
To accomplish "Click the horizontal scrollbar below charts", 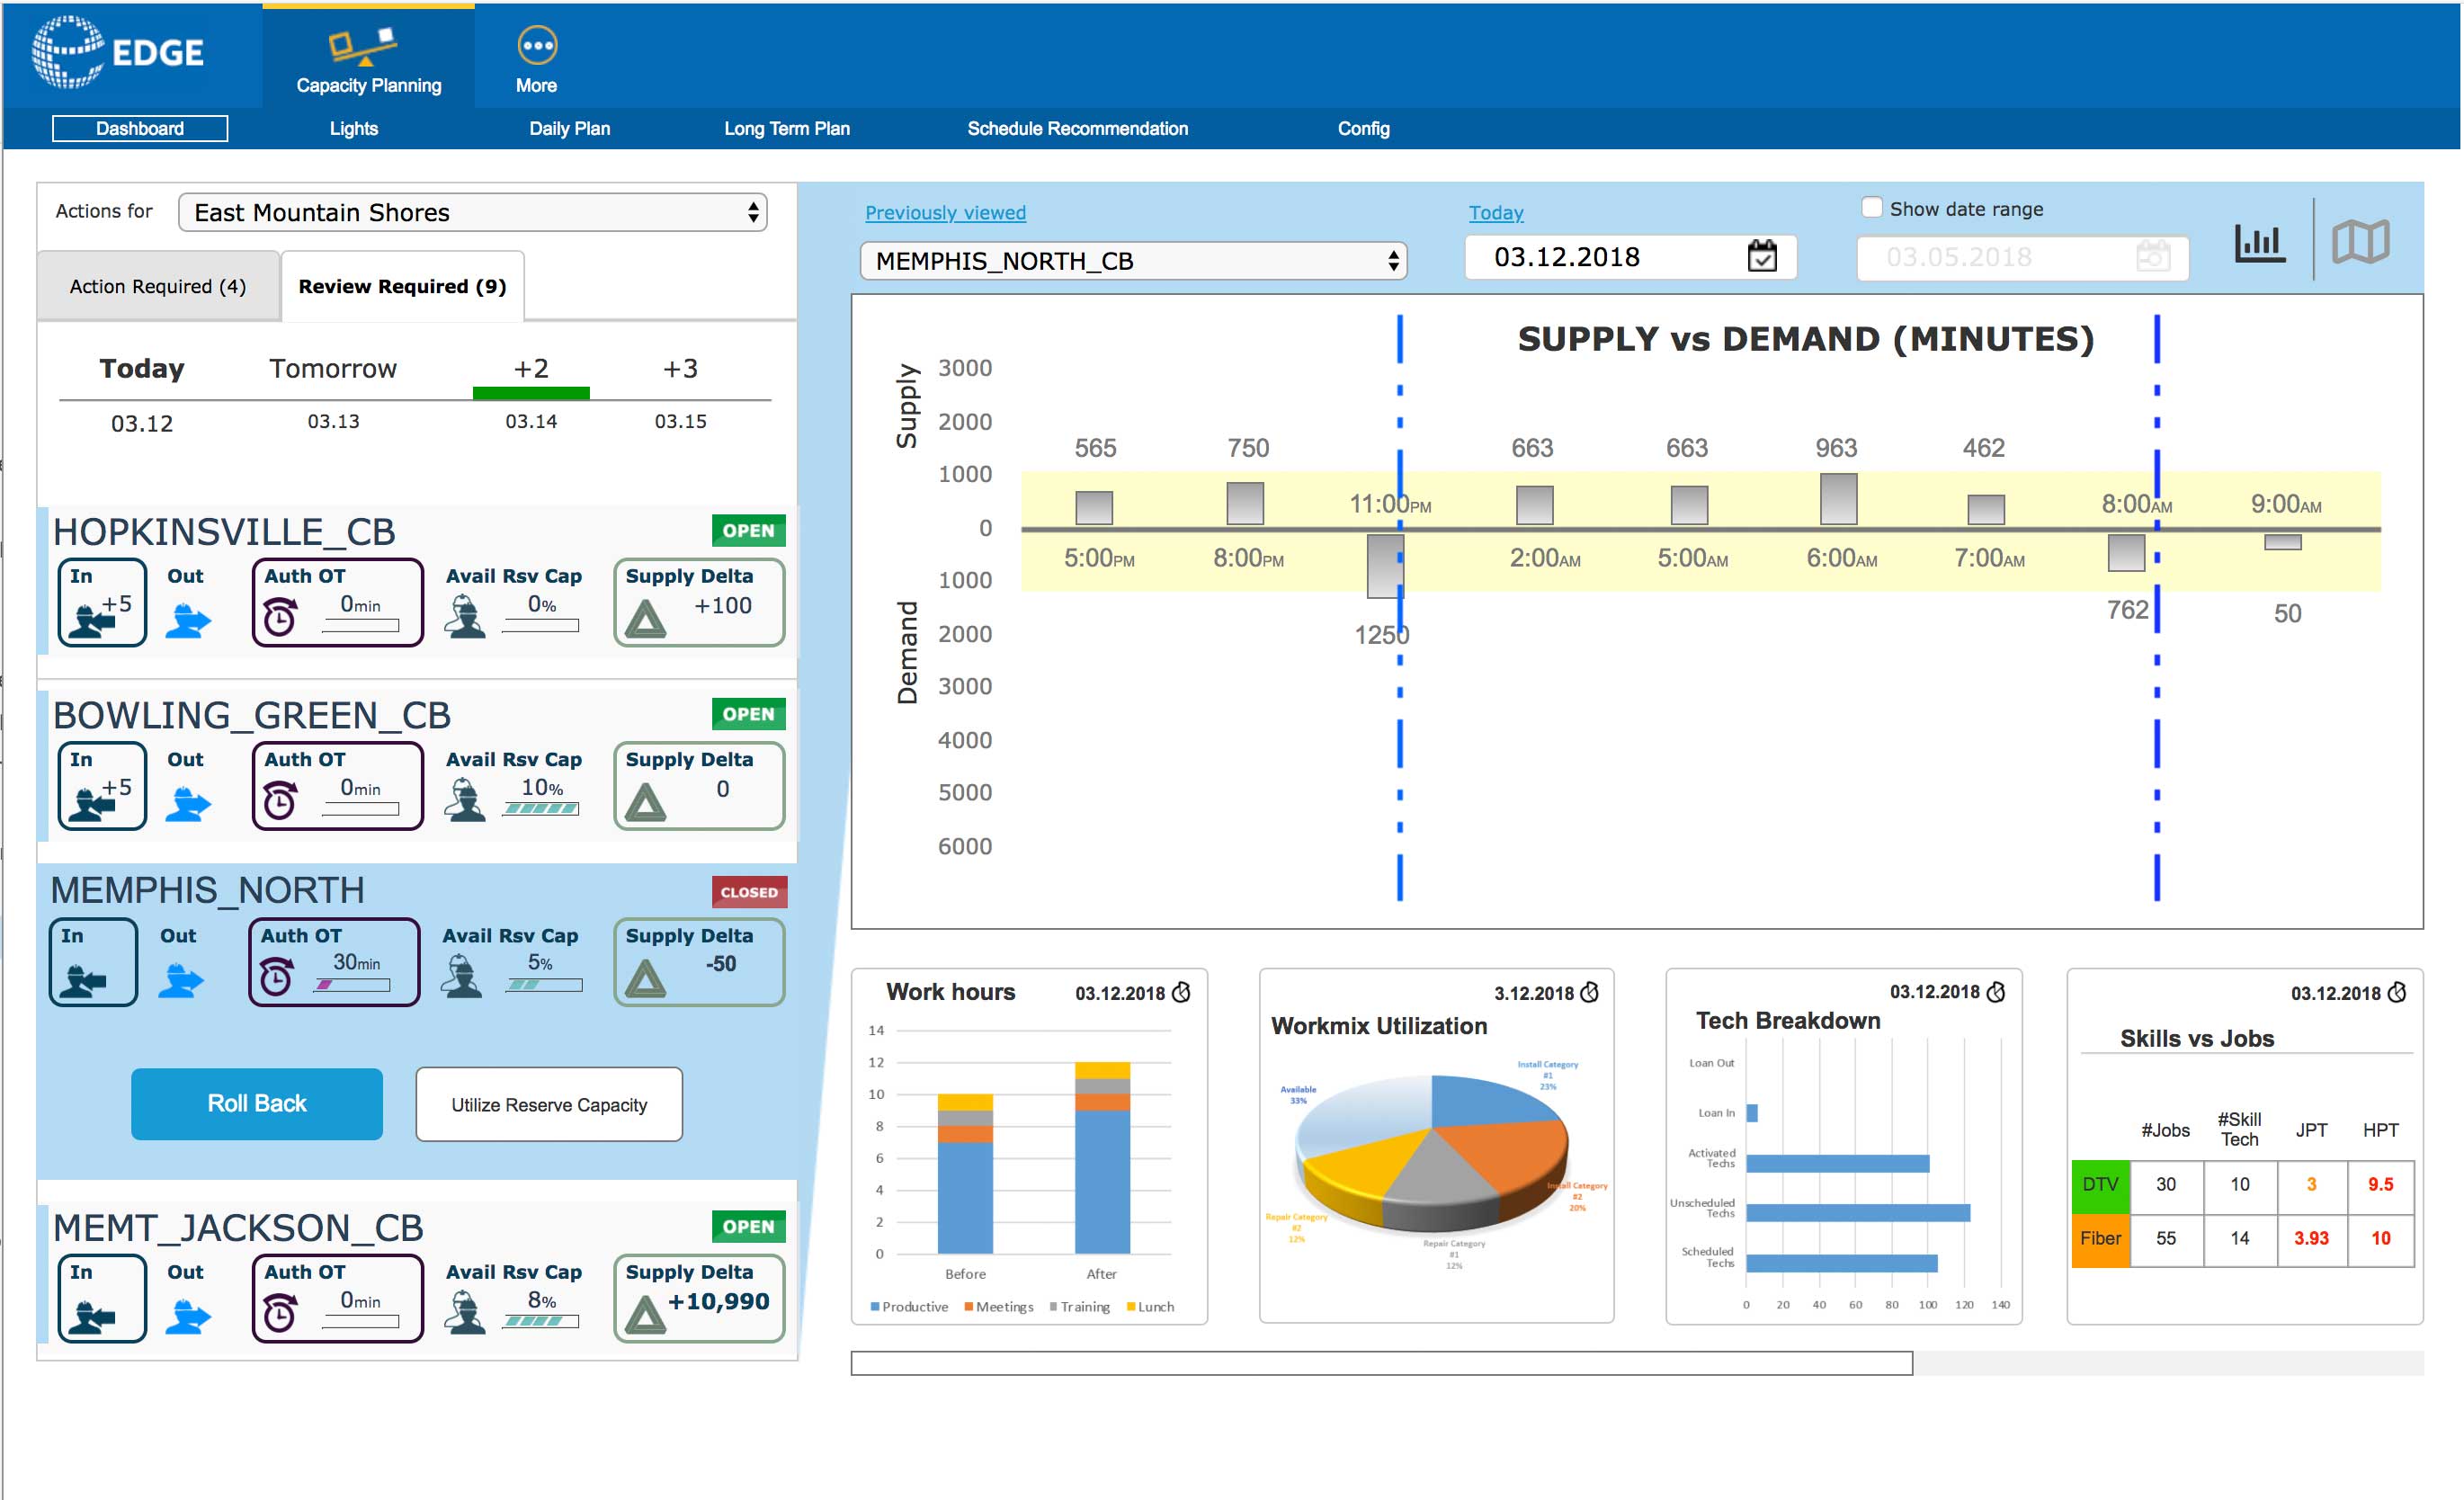I will (1381, 1363).
